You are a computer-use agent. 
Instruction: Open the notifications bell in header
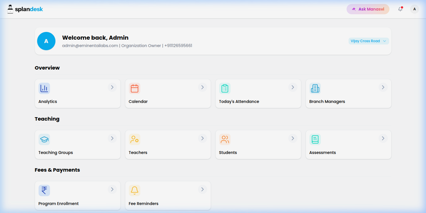pyautogui.click(x=400, y=9)
